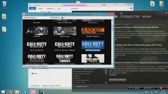
Task: Select the Archeblade game thumbnail
Action: click(37, 31)
